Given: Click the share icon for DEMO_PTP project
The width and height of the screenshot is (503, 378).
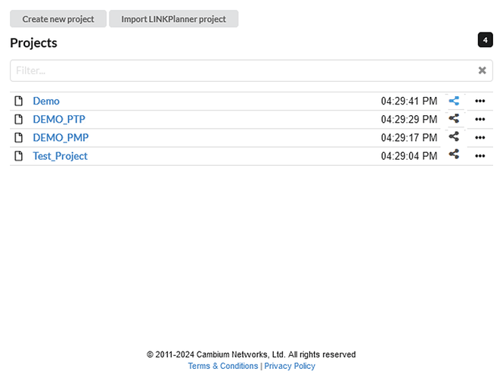Looking at the screenshot, I should pyautogui.click(x=454, y=119).
